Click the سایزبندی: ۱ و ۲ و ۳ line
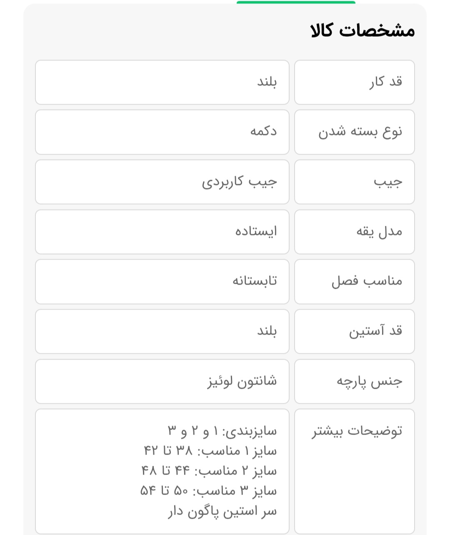Image resolution: width=450 pixels, height=535 pixels. coord(222,431)
